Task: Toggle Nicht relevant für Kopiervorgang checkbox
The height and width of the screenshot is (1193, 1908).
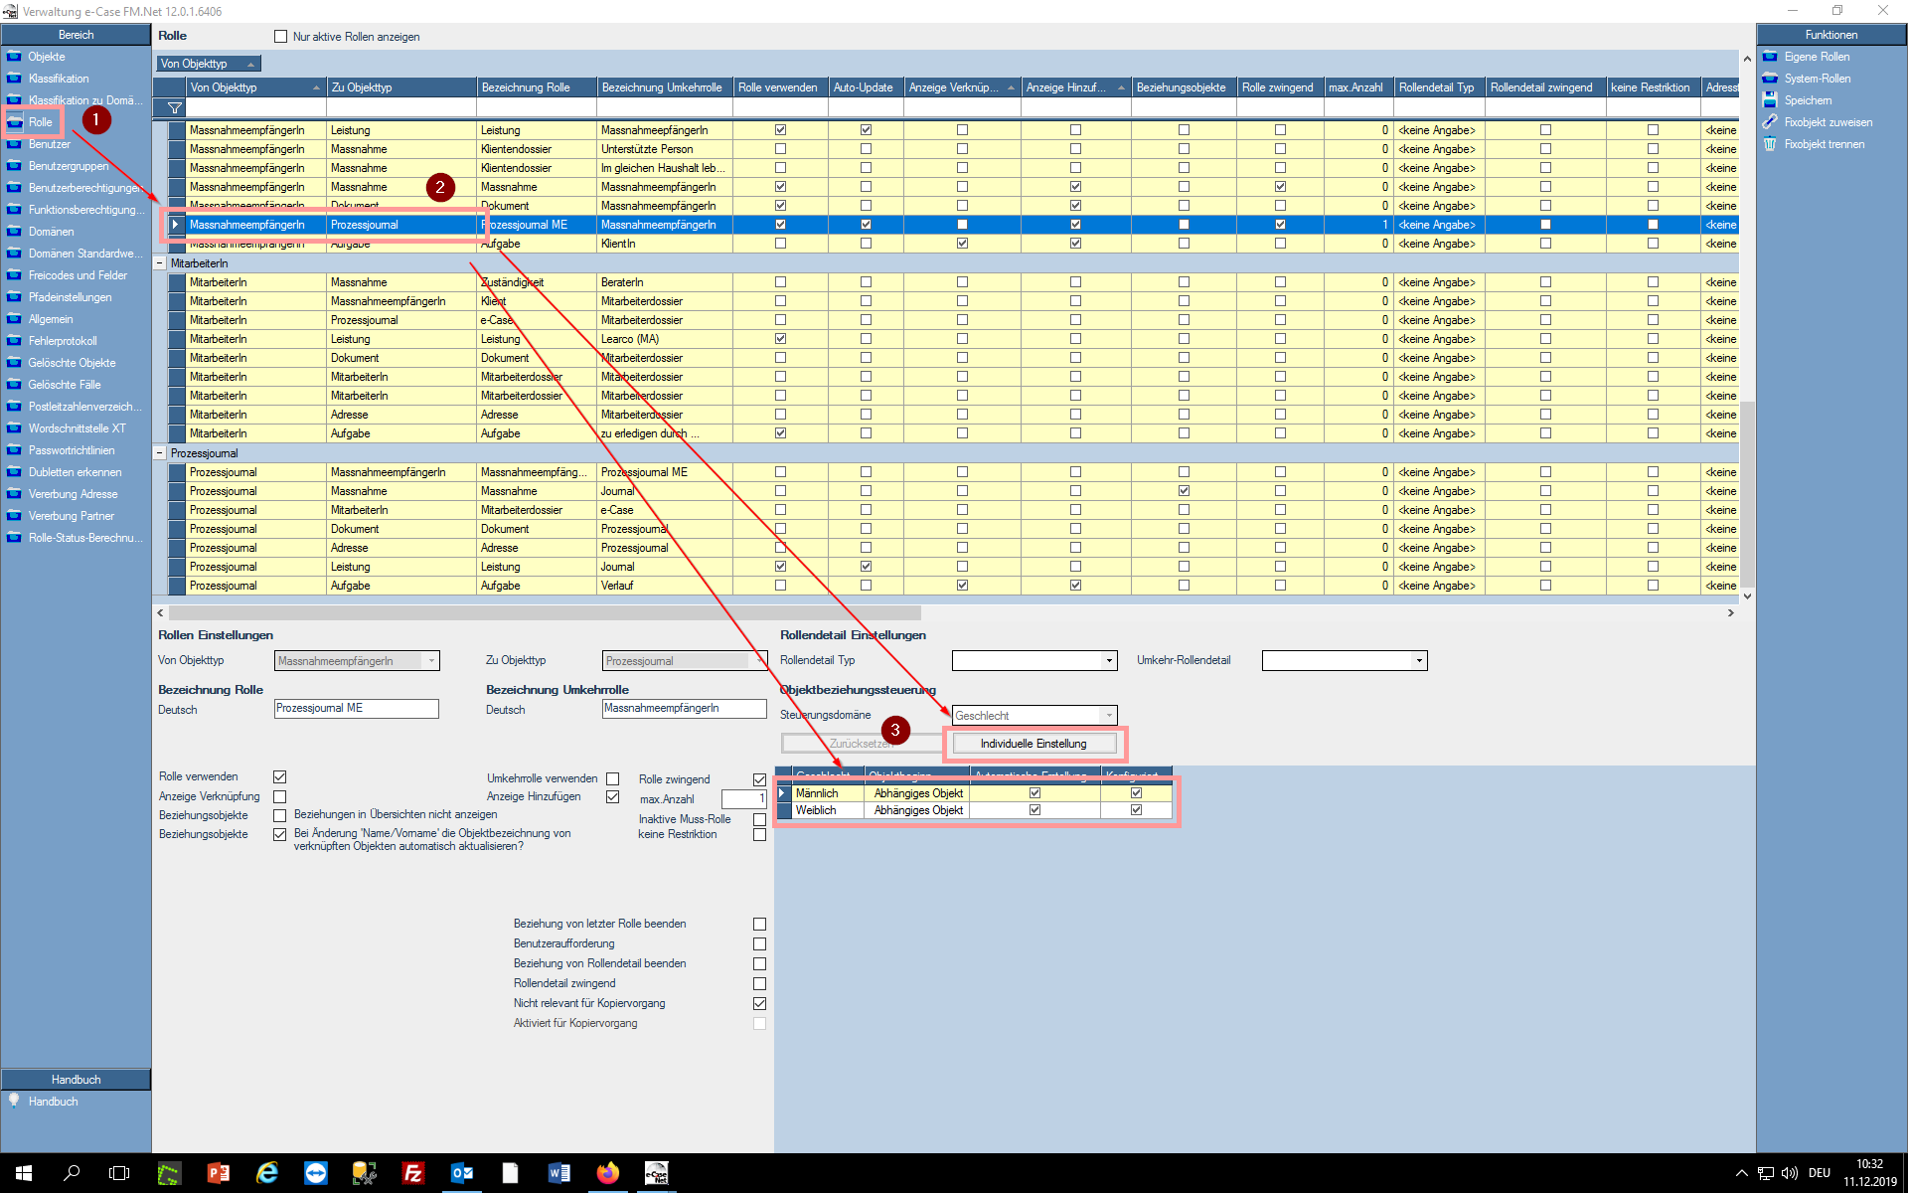Action: tap(760, 1004)
